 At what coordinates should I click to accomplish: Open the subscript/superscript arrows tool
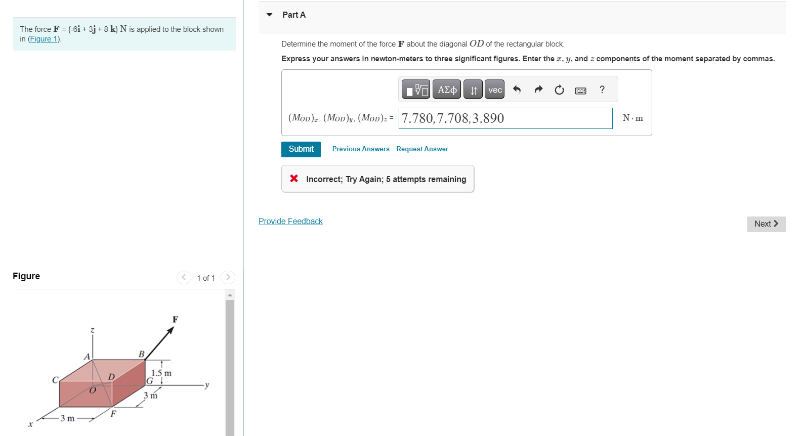[473, 90]
